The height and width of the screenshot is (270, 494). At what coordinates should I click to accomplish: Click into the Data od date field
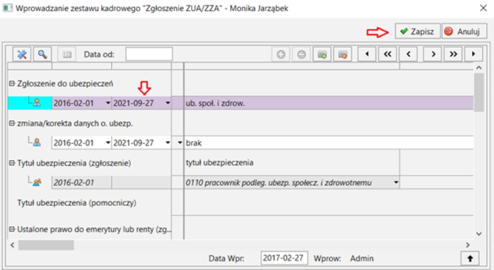coord(149,54)
